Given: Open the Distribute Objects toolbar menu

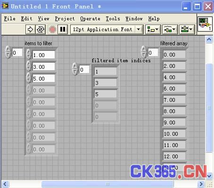Looking at the screenshot, I should point(170,29).
